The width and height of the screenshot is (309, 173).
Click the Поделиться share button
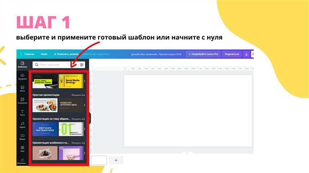coord(232,54)
